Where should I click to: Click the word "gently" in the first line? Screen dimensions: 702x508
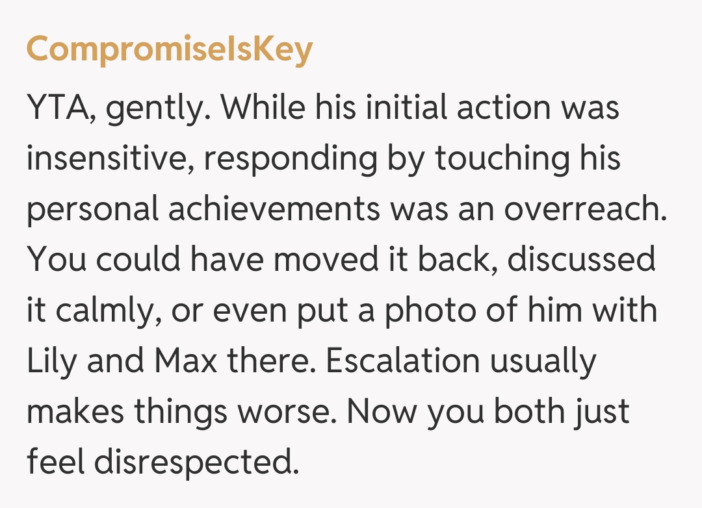click(157, 108)
